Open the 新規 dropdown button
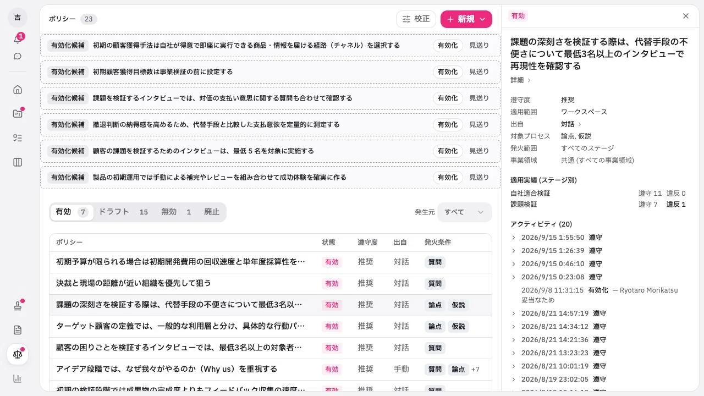This screenshot has width=704, height=396. click(466, 19)
